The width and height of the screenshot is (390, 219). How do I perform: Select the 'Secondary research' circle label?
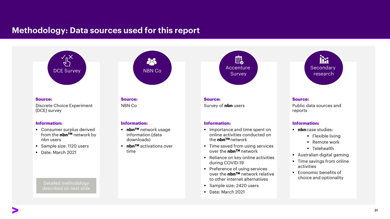point(323,71)
